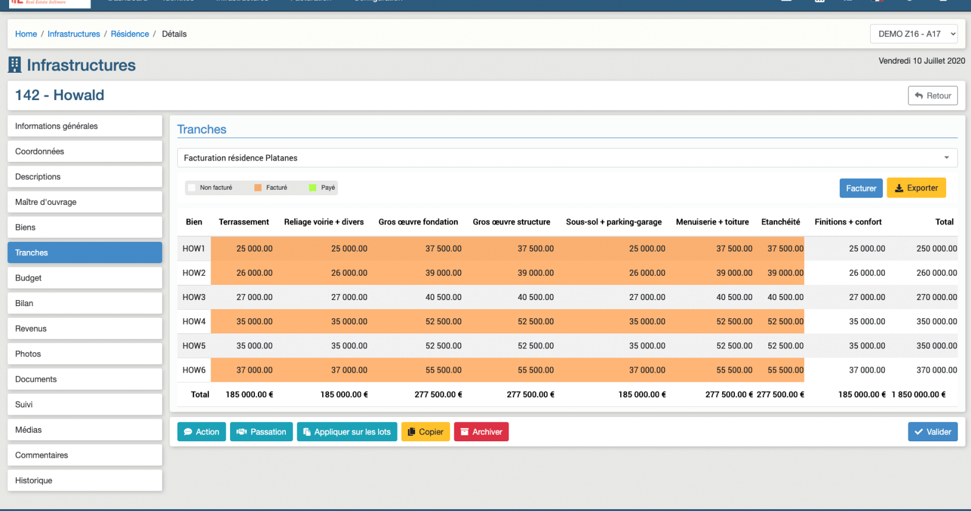Click the green Payé legend swatch
This screenshot has width=971, height=511.
(313, 188)
